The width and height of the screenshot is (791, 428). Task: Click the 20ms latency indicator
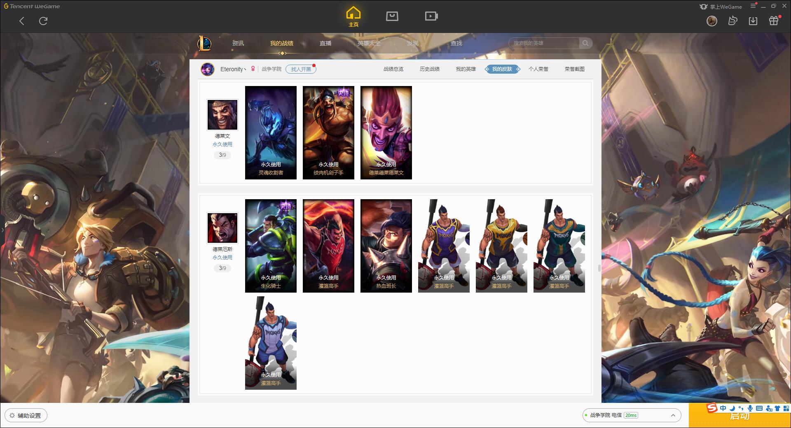[x=631, y=415]
